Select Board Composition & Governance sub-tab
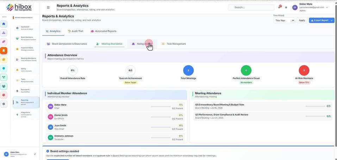Viewport: 337px width, 160px height. click(x=67, y=44)
